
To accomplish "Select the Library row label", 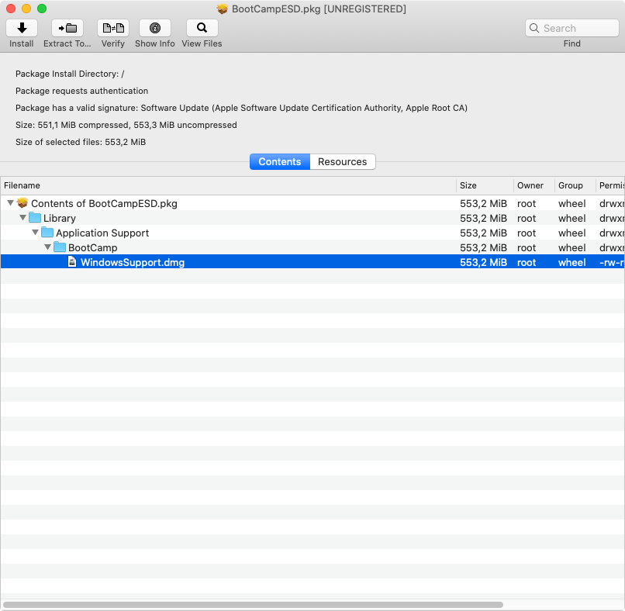I will 60,219.
